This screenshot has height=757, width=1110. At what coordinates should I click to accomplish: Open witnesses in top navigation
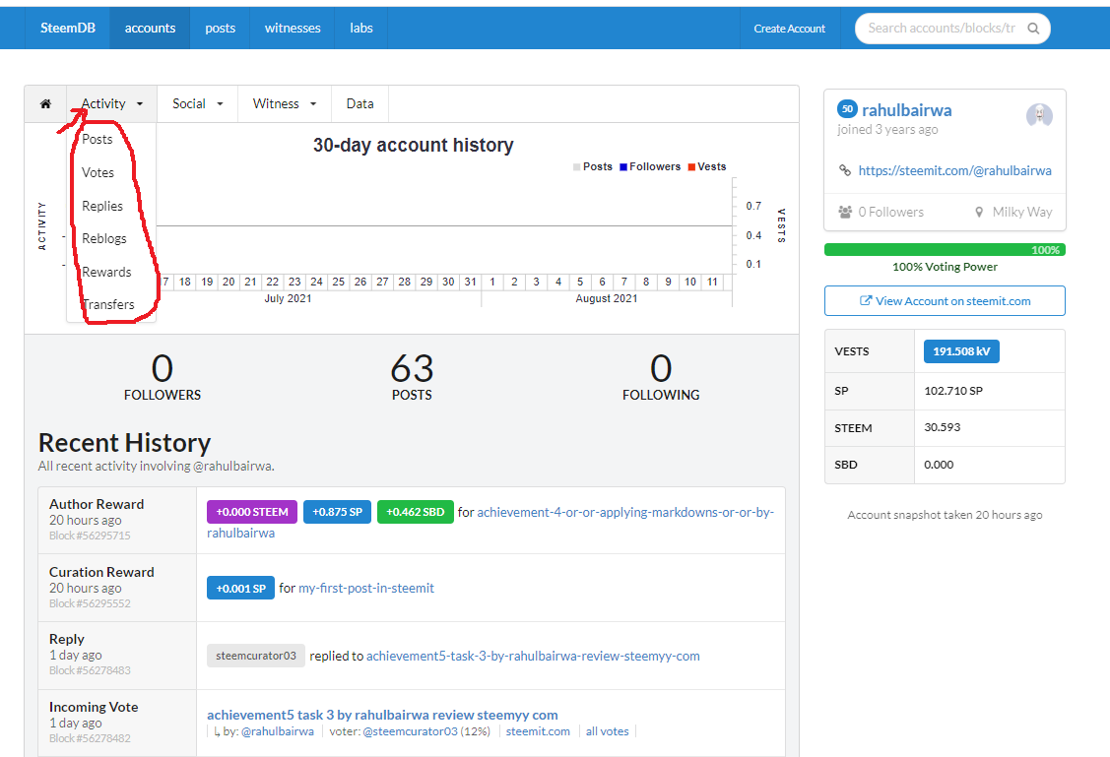click(x=293, y=29)
